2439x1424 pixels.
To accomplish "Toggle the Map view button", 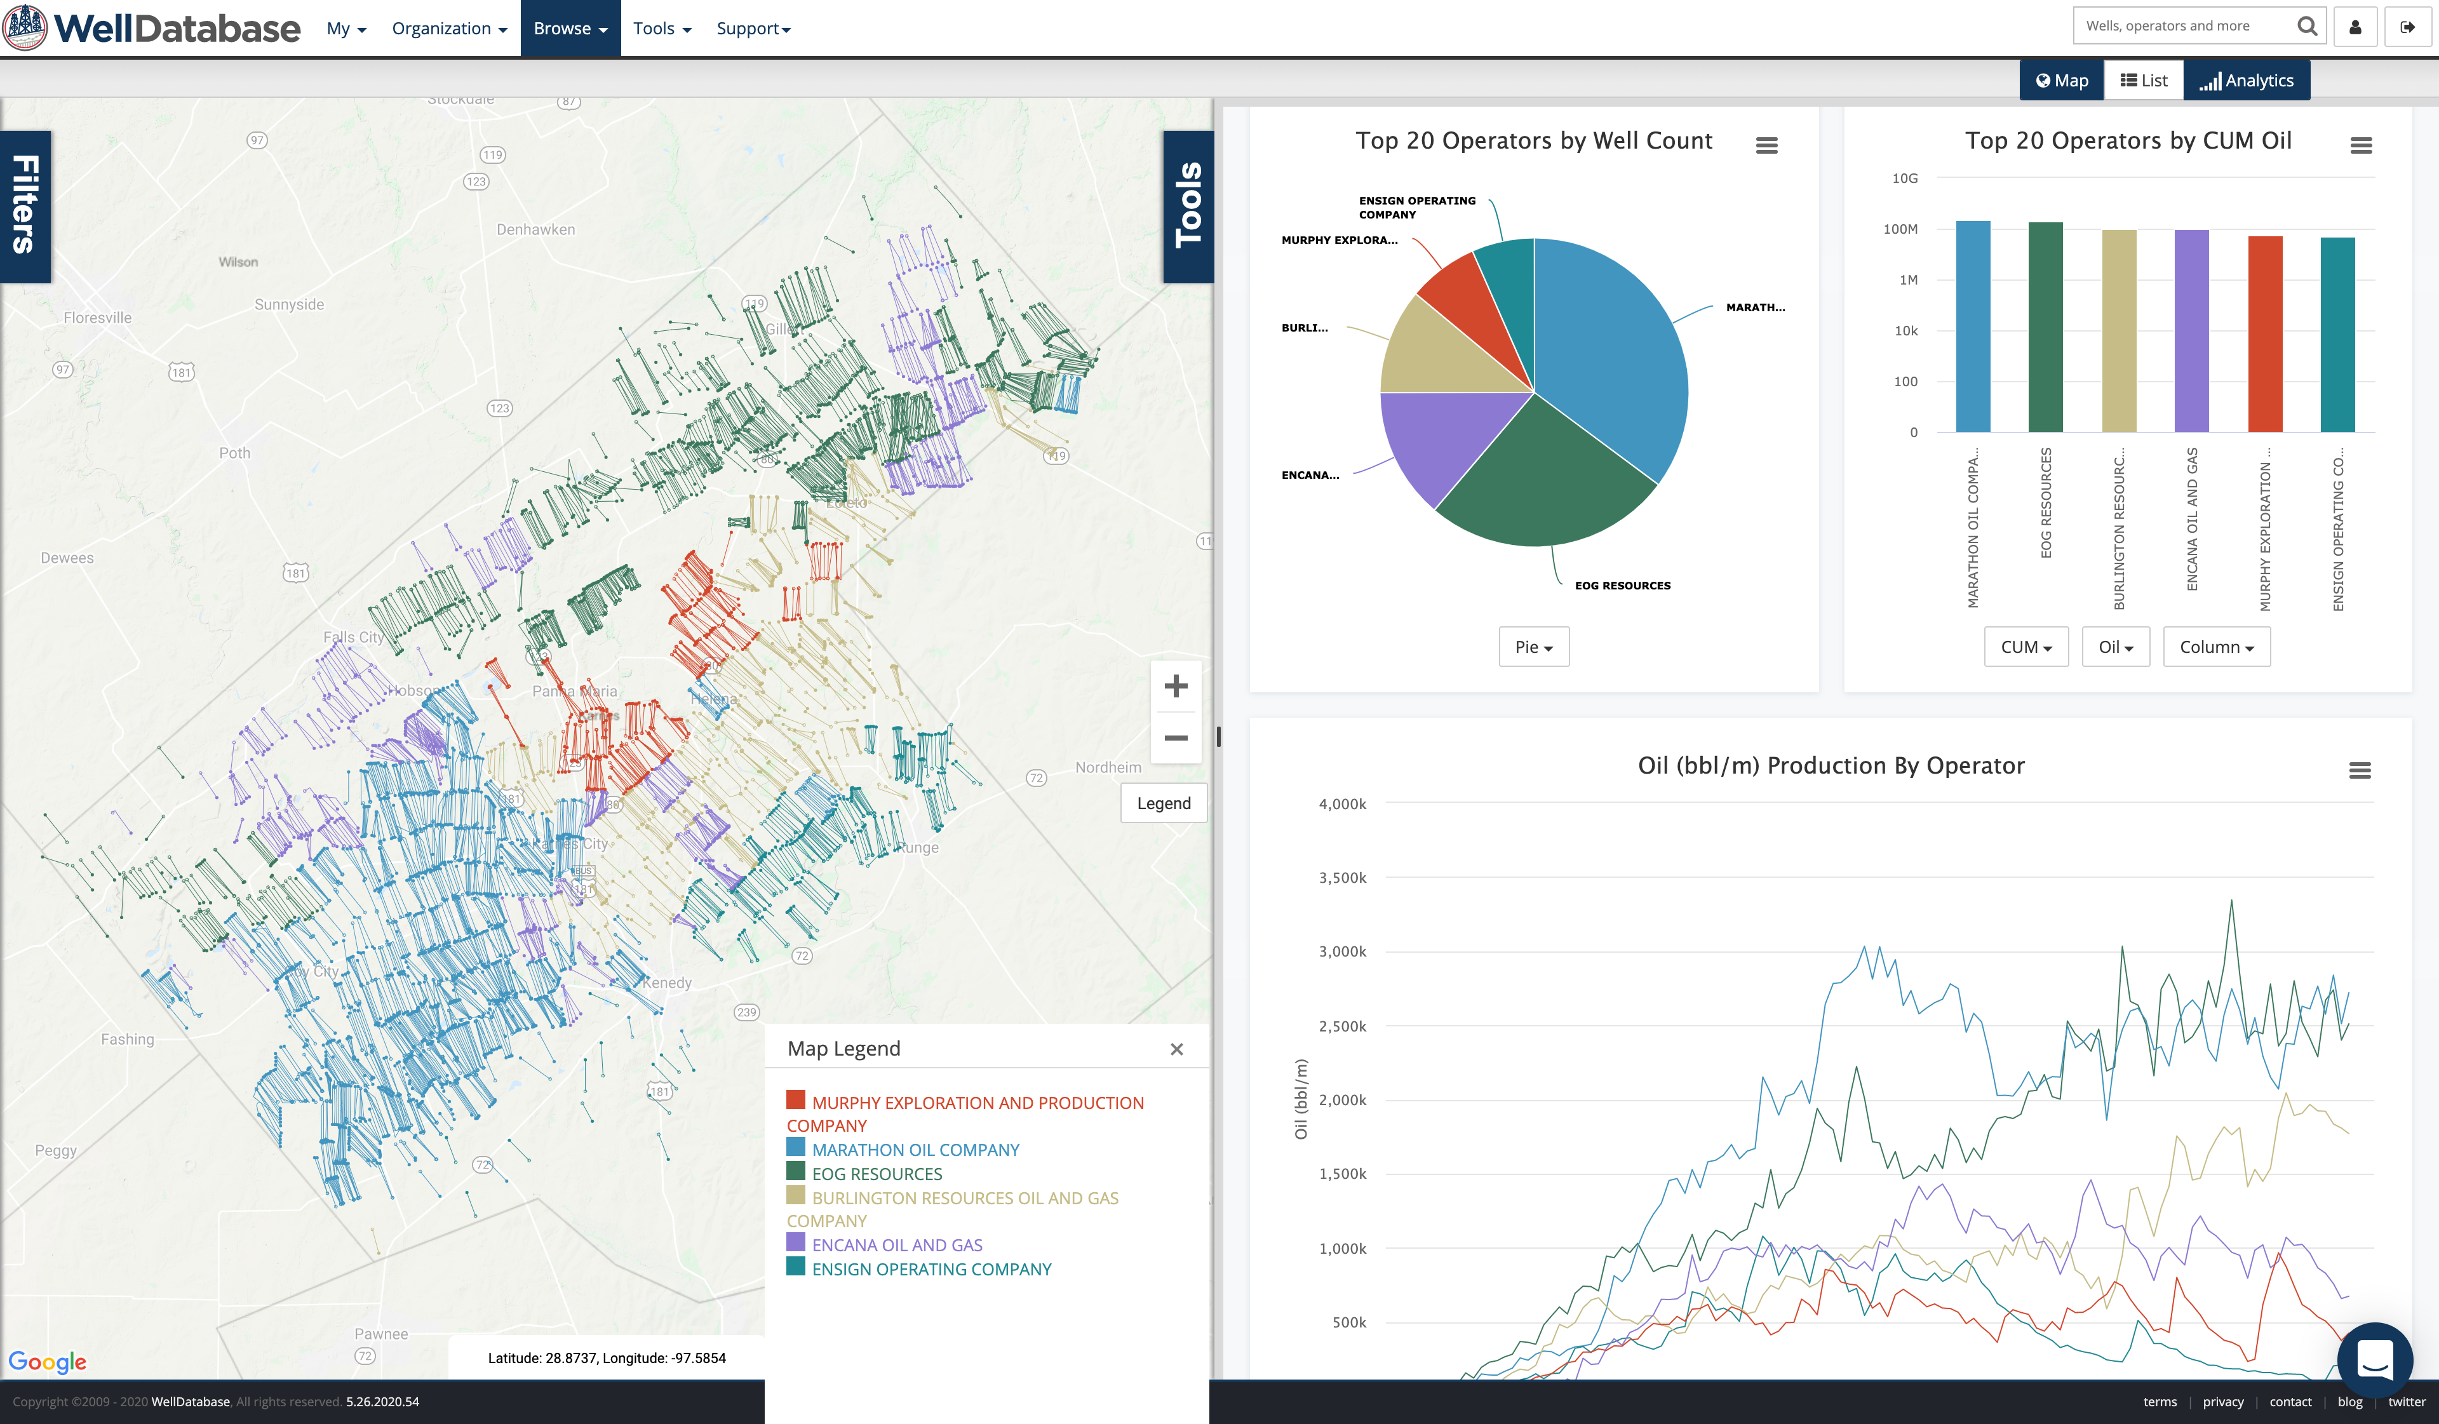I will (2062, 81).
